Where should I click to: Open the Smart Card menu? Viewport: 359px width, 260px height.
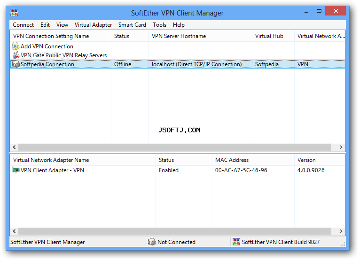(132, 25)
